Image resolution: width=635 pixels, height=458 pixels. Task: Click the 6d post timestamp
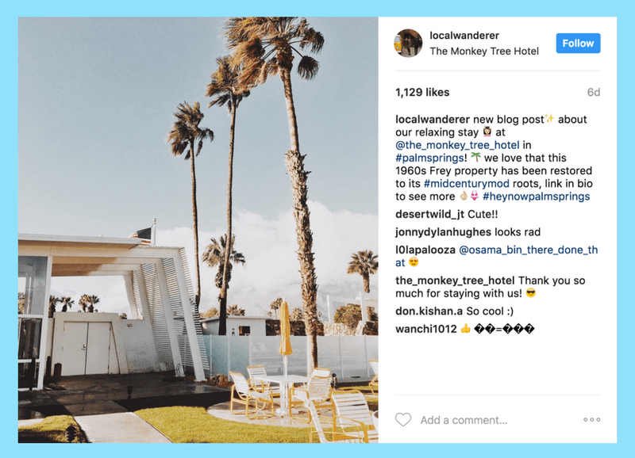click(x=593, y=93)
